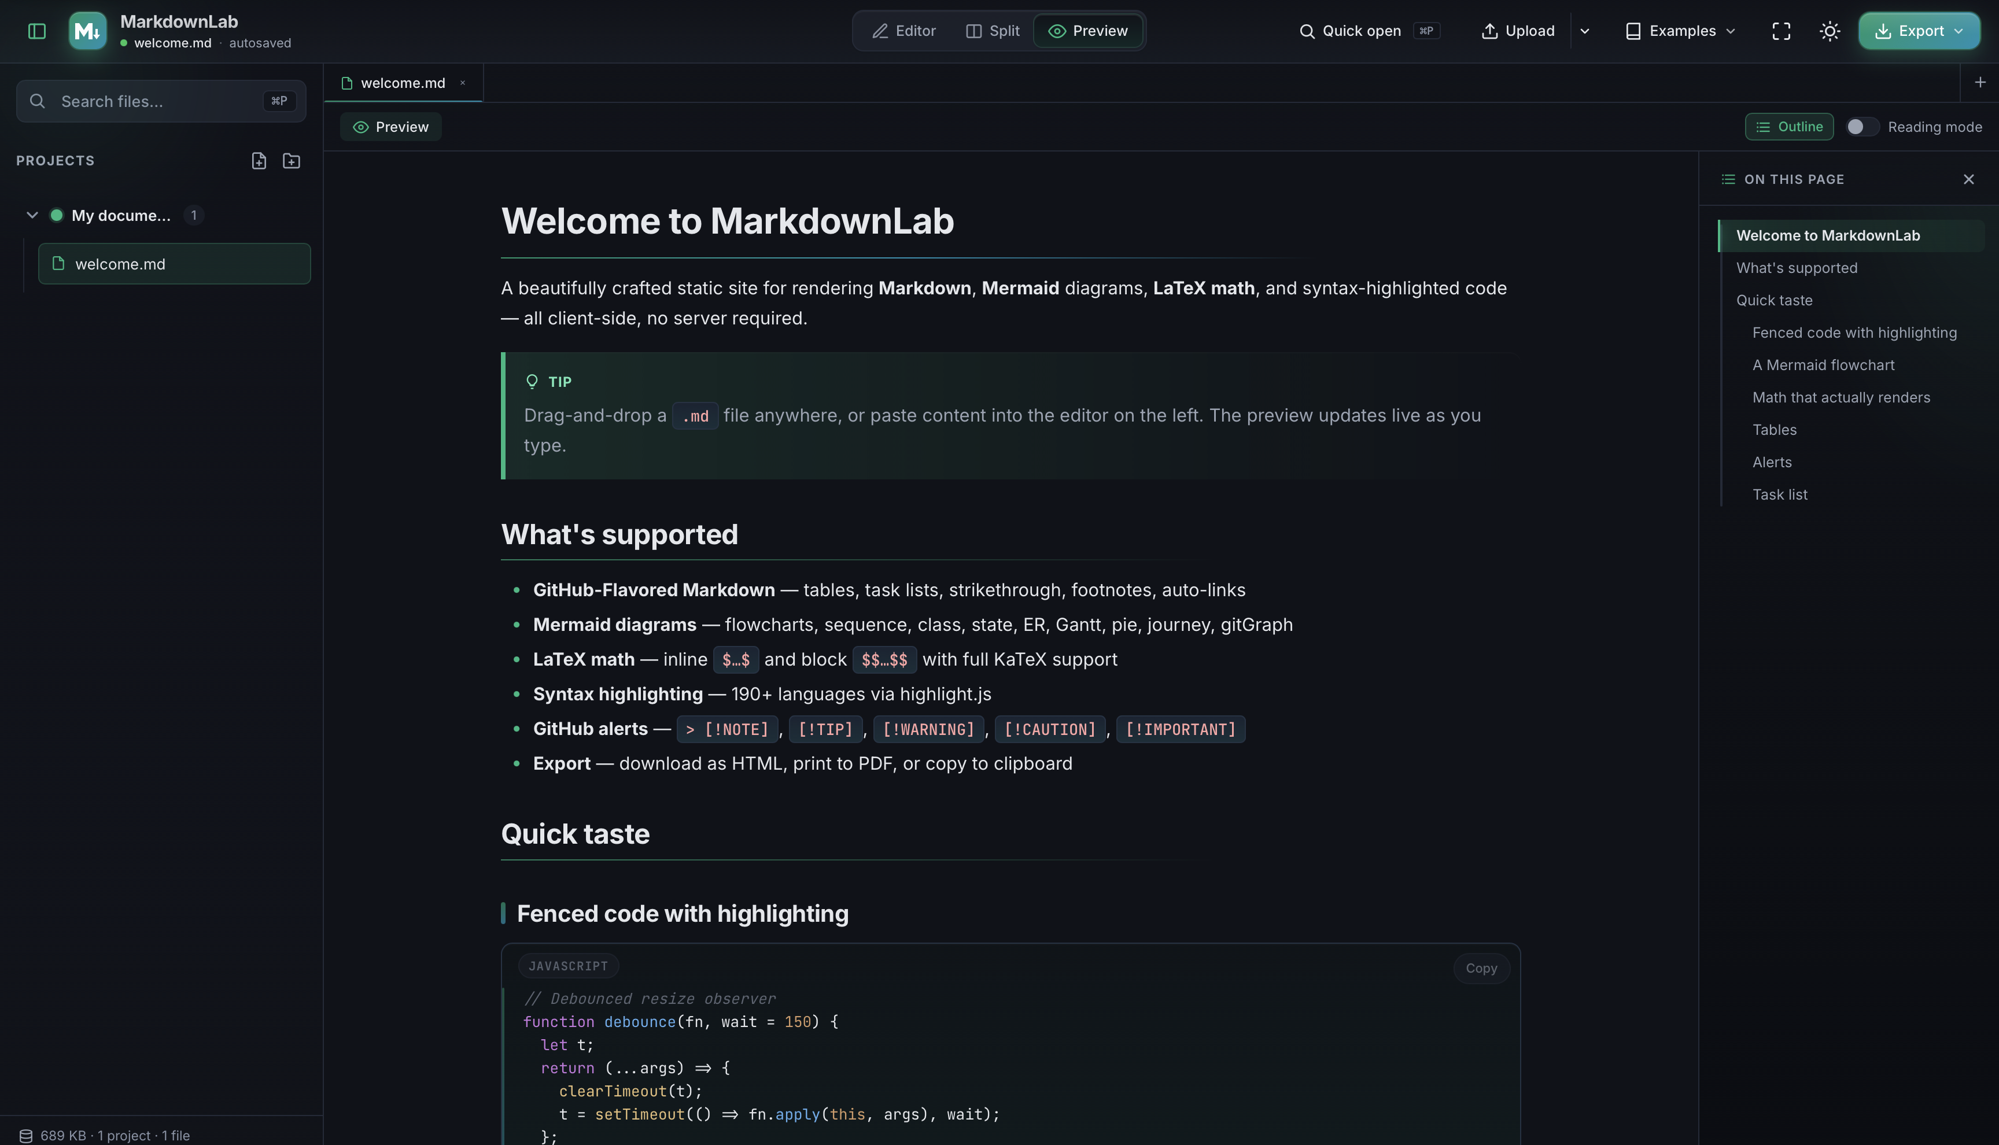Copy the JavaScript code block
The height and width of the screenshot is (1145, 1999).
[1481, 968]
